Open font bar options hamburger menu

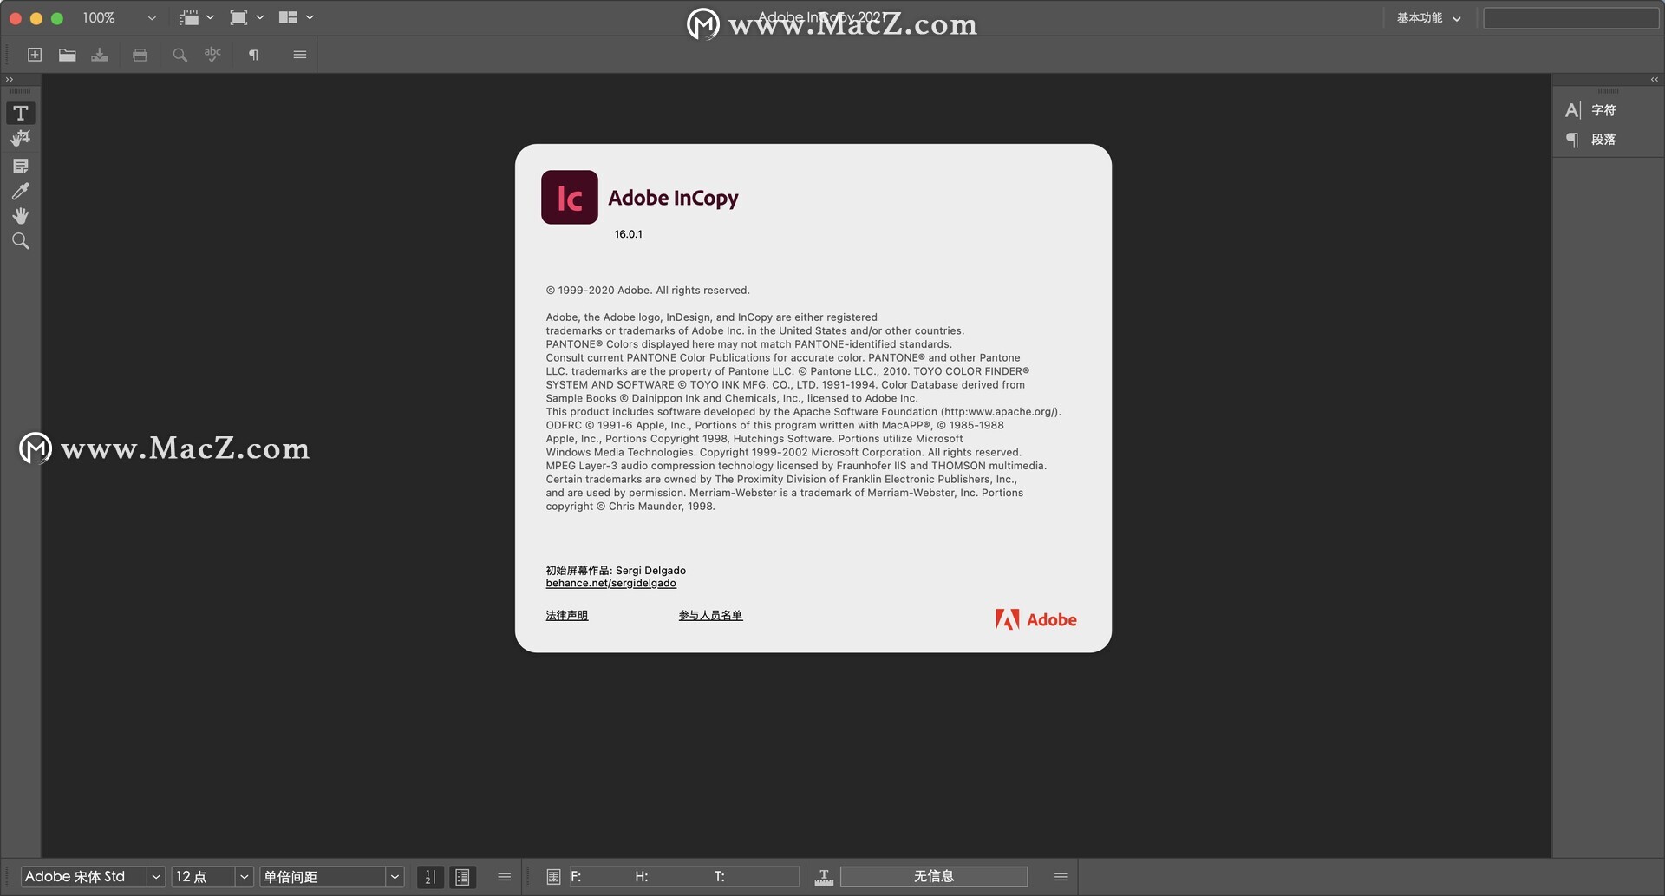click(x=504, y=877)
